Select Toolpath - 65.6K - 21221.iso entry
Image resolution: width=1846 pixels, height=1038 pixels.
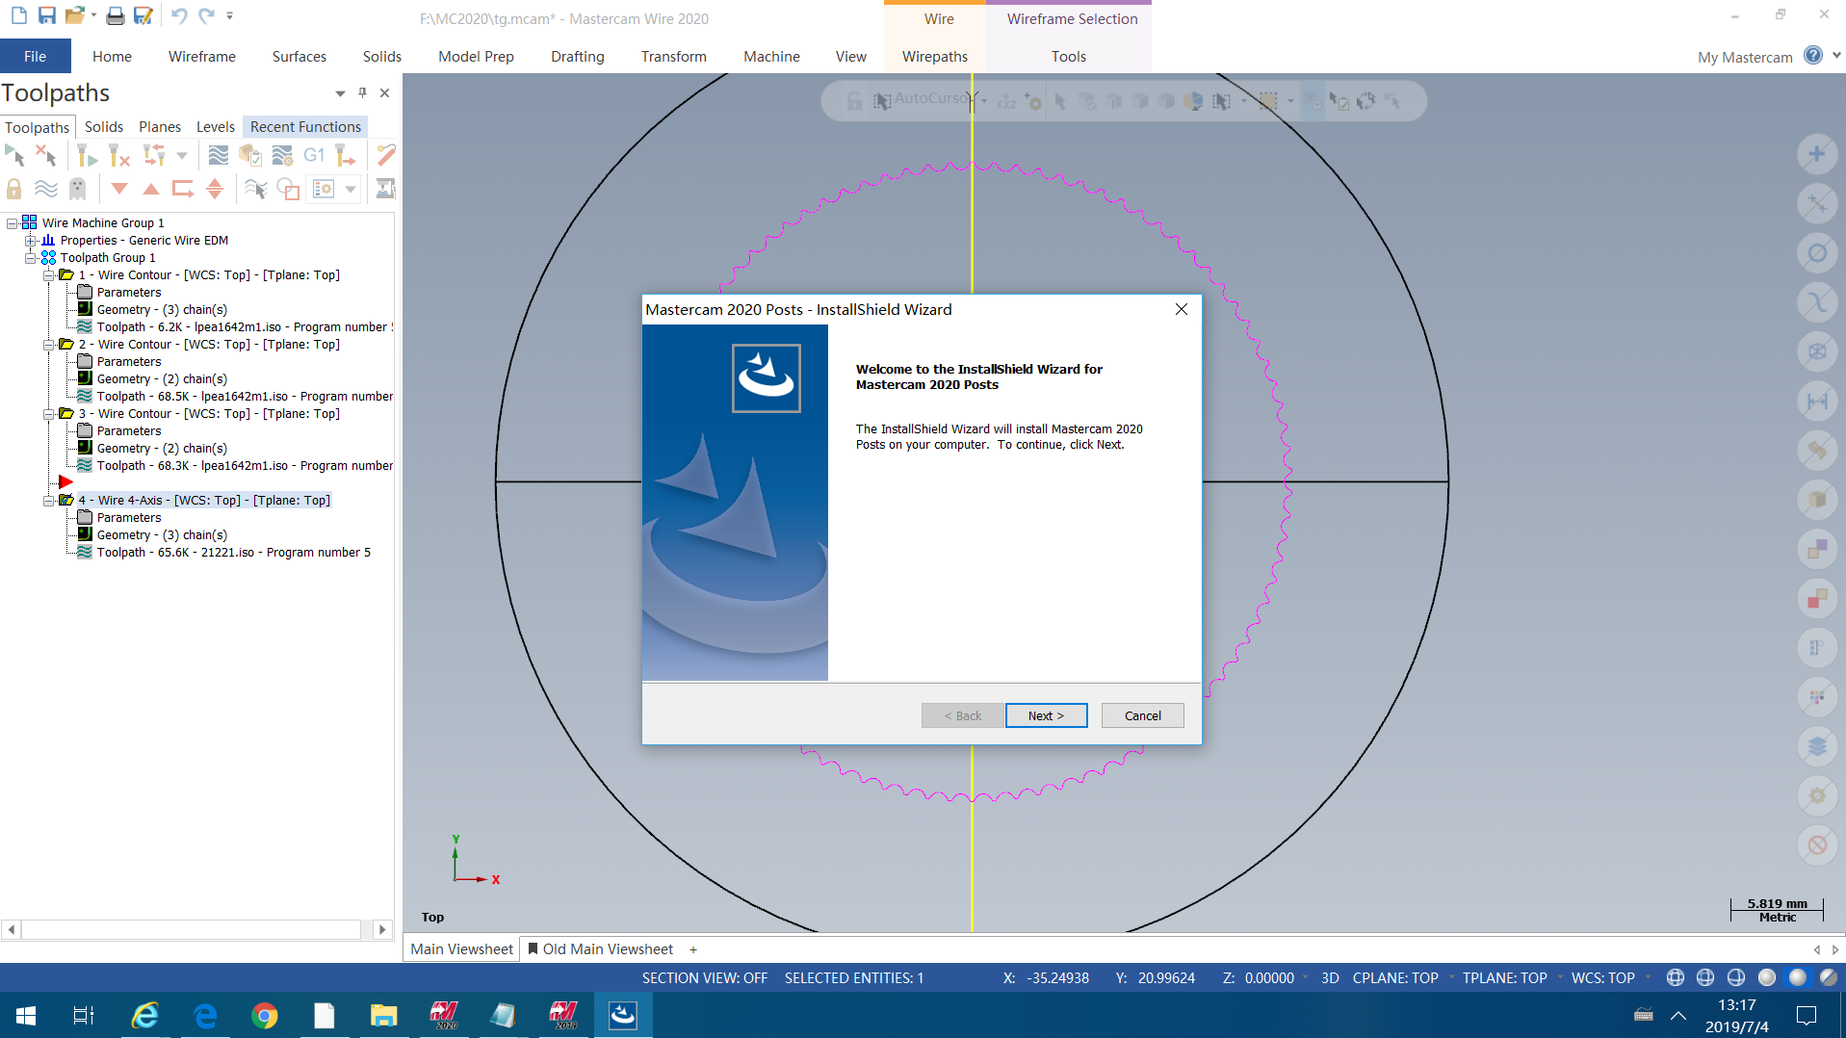click(233, 553)
